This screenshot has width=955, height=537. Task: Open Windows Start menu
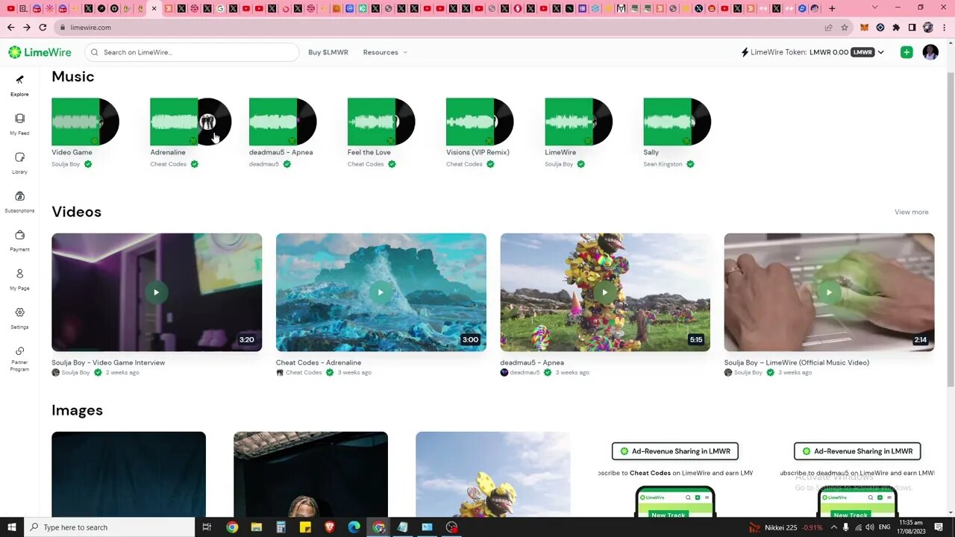tap(11, 527)
